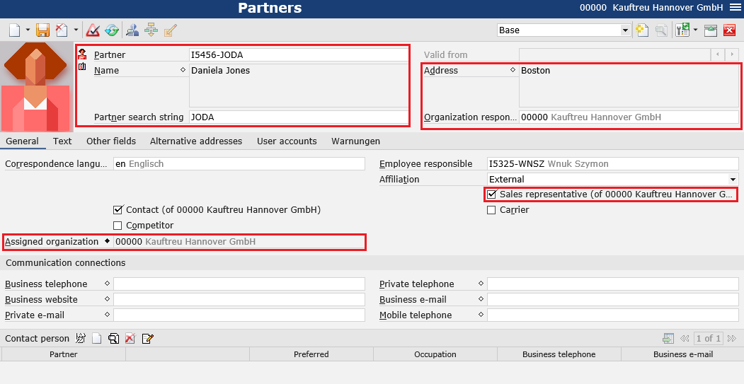Click the pencil edit icon in toolbar
Image resolution: width=744 pixels, height=384 pixels.
tap(171, 30)
